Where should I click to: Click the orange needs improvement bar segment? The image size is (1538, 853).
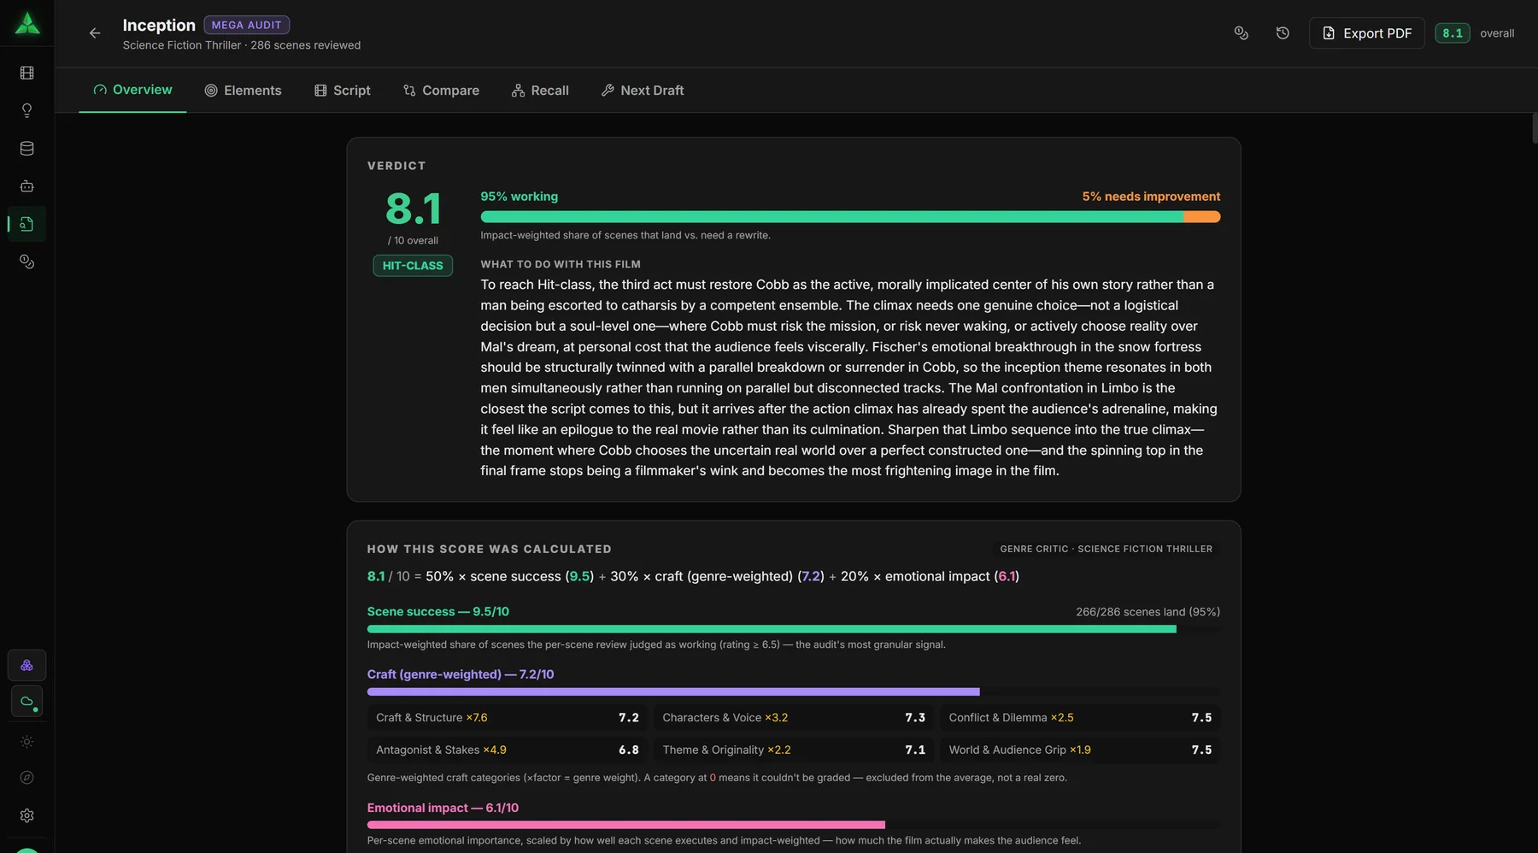(x=1202, y=217)
